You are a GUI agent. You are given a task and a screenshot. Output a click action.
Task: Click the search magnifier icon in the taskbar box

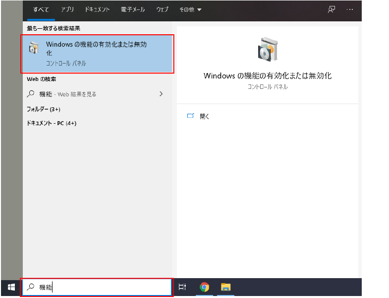coord(31,287)
